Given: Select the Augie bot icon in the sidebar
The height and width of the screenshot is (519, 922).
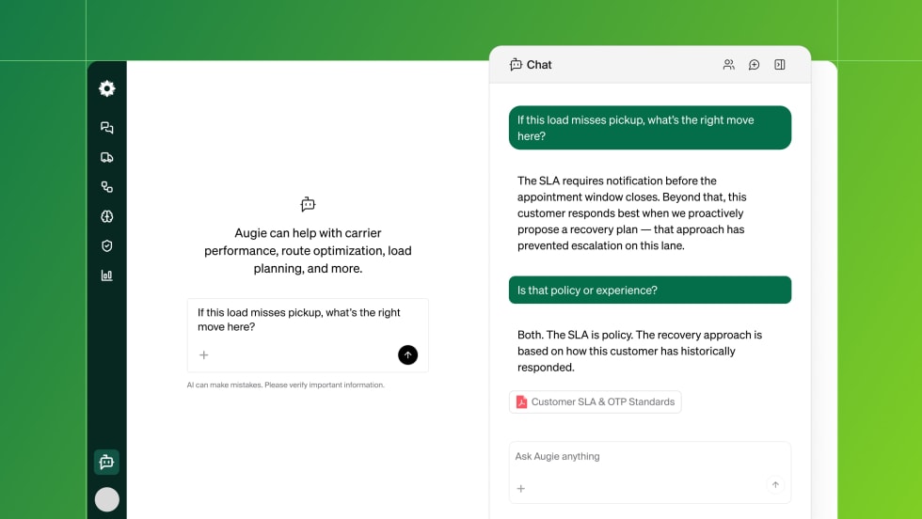Looking at the screenshot, I should (106, 462).
